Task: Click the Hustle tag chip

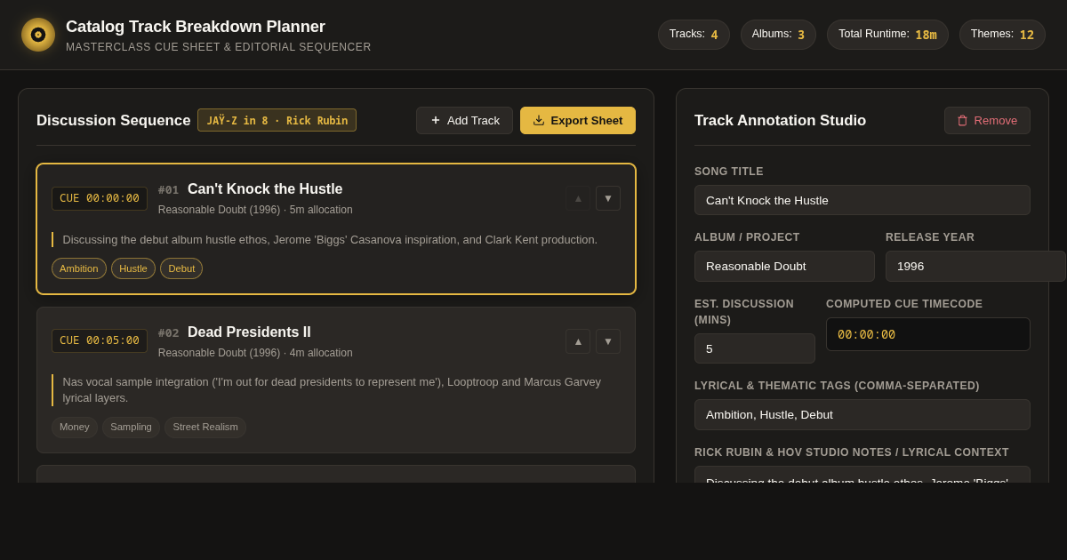Action: (x=133, y=268)
